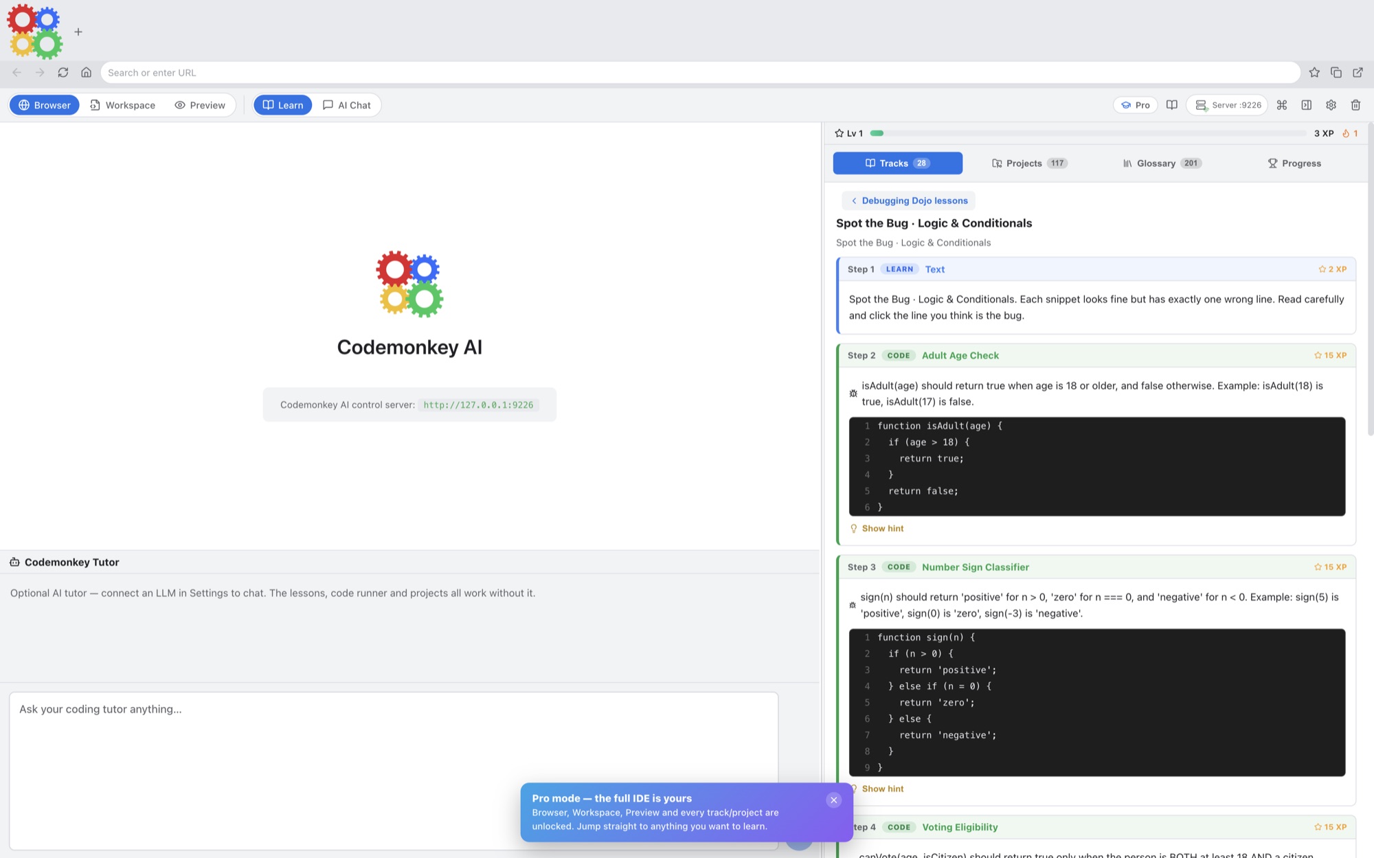Close the Pro mode notification
Viewport: 1374px width, 858px height.
pyautogui.click(x=833, y=800)
